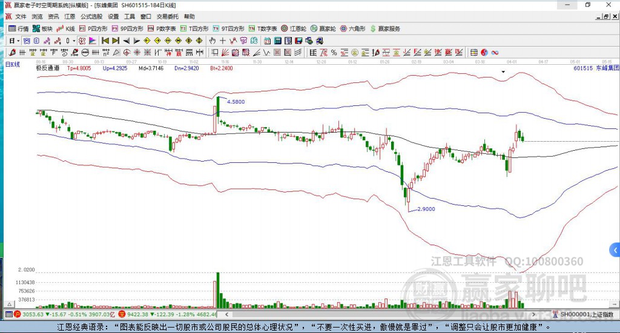Open the 江恩轮 tool

[294, 28]
